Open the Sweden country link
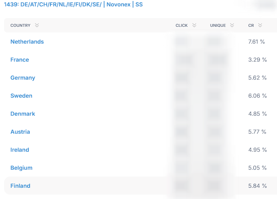 pos(21,96)
